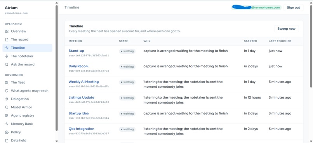Open the Startup Idea meeting link
This screenshot has width=313, height=143.
(x=79, y=113)
